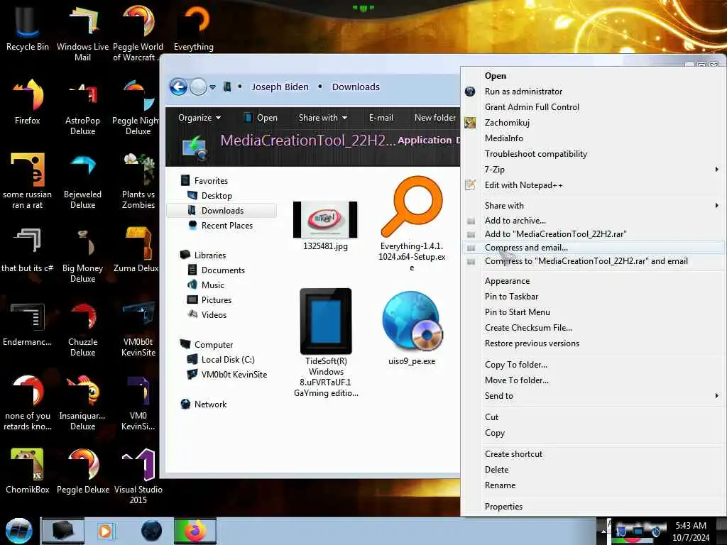
Task: Launch Plants vs Zombies desktop icon
Action: click(138, 182)
